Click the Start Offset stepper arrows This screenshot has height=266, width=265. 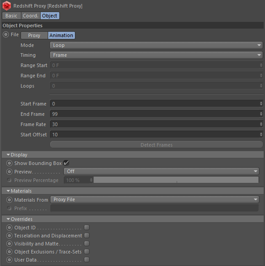pos(261,135)
